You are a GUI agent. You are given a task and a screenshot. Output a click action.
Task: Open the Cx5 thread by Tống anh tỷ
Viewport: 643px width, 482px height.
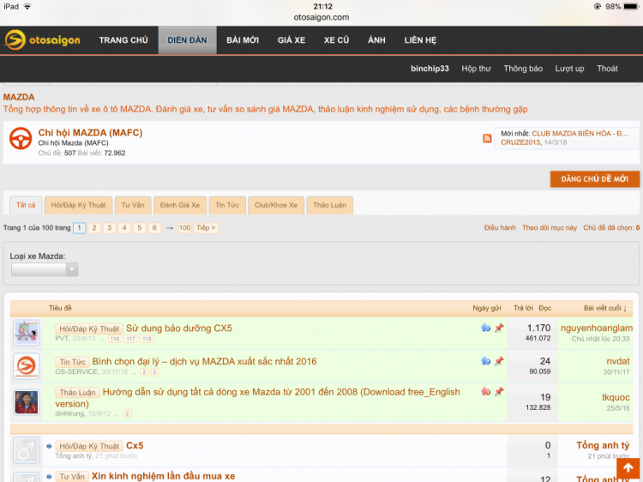[x=135, y=445]
